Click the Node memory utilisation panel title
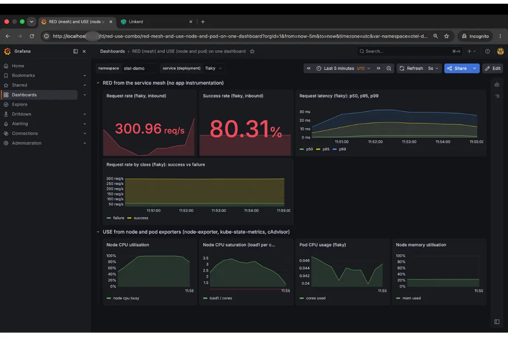The height and width of the screenshot is (338, 508). (x=421, y=245)
